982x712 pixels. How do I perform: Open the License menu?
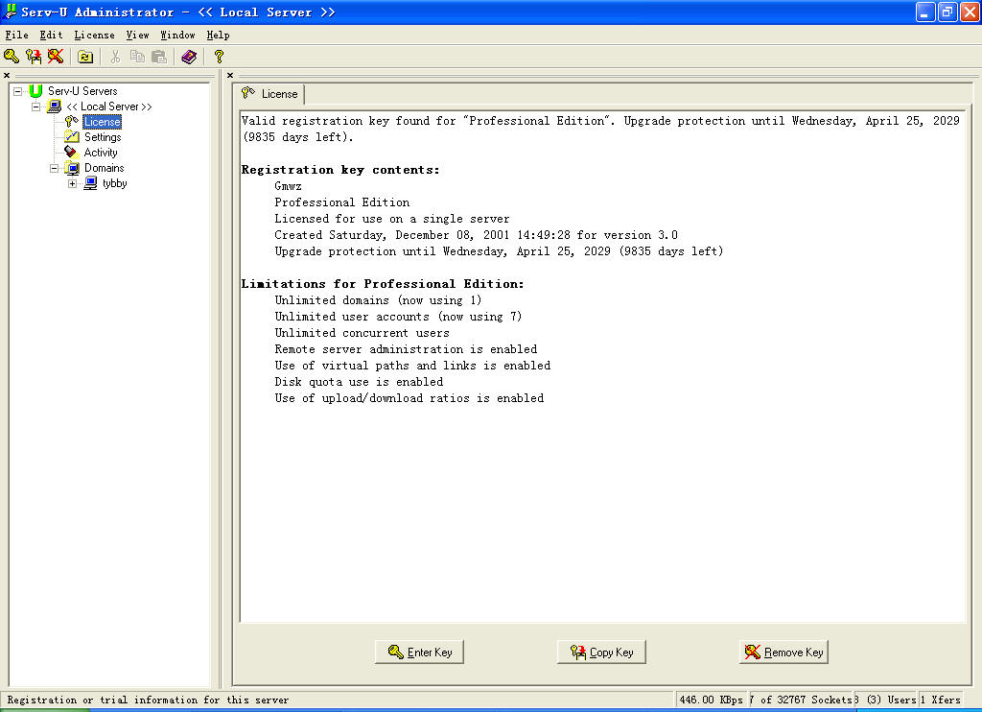pos(94,35)
